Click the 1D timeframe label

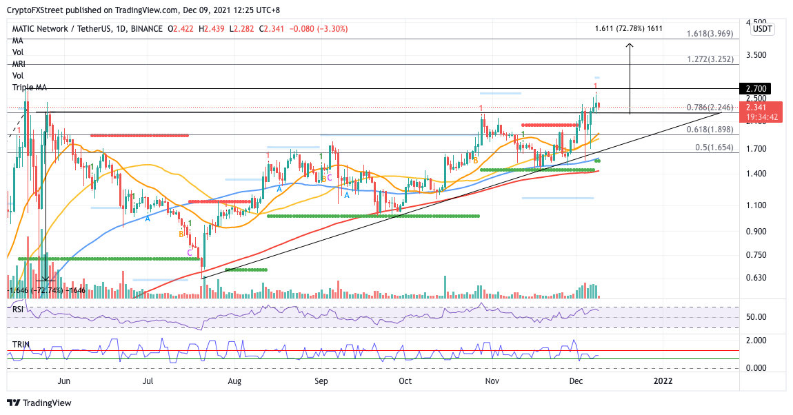121,29
